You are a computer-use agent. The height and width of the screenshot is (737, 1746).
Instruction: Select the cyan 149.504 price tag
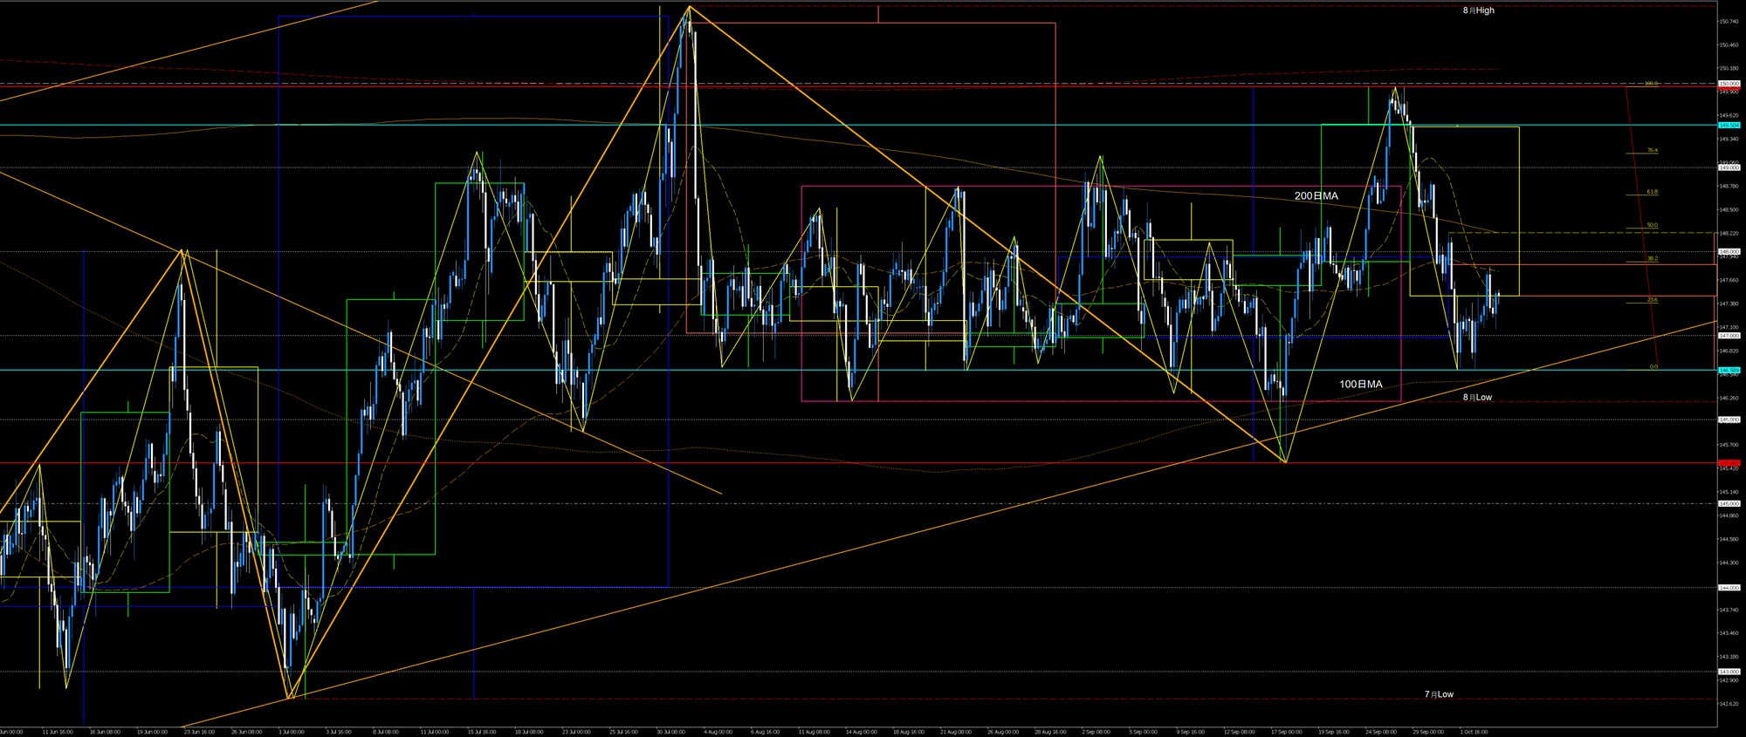coord(1729,125)
